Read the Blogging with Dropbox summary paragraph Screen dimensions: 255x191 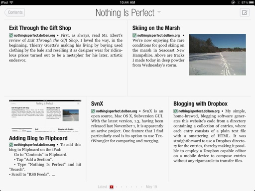point(210,136)
